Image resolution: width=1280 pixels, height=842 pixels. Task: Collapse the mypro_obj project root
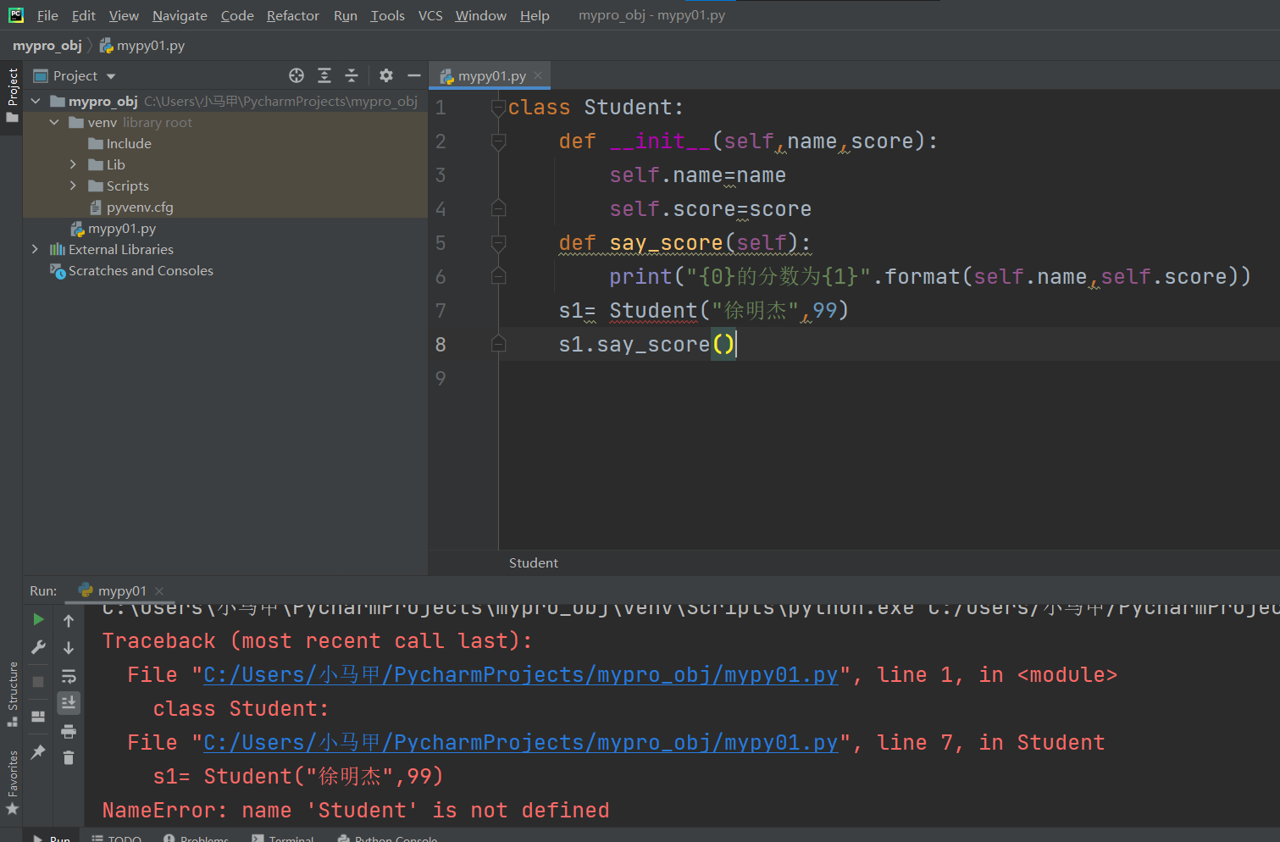point(36,101)
